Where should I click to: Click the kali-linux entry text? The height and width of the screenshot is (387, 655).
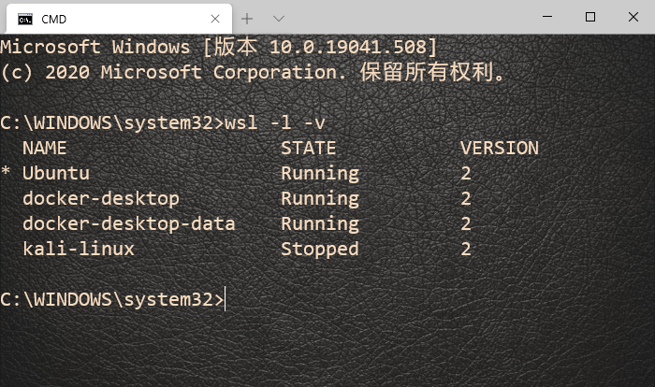coord(79,249)
